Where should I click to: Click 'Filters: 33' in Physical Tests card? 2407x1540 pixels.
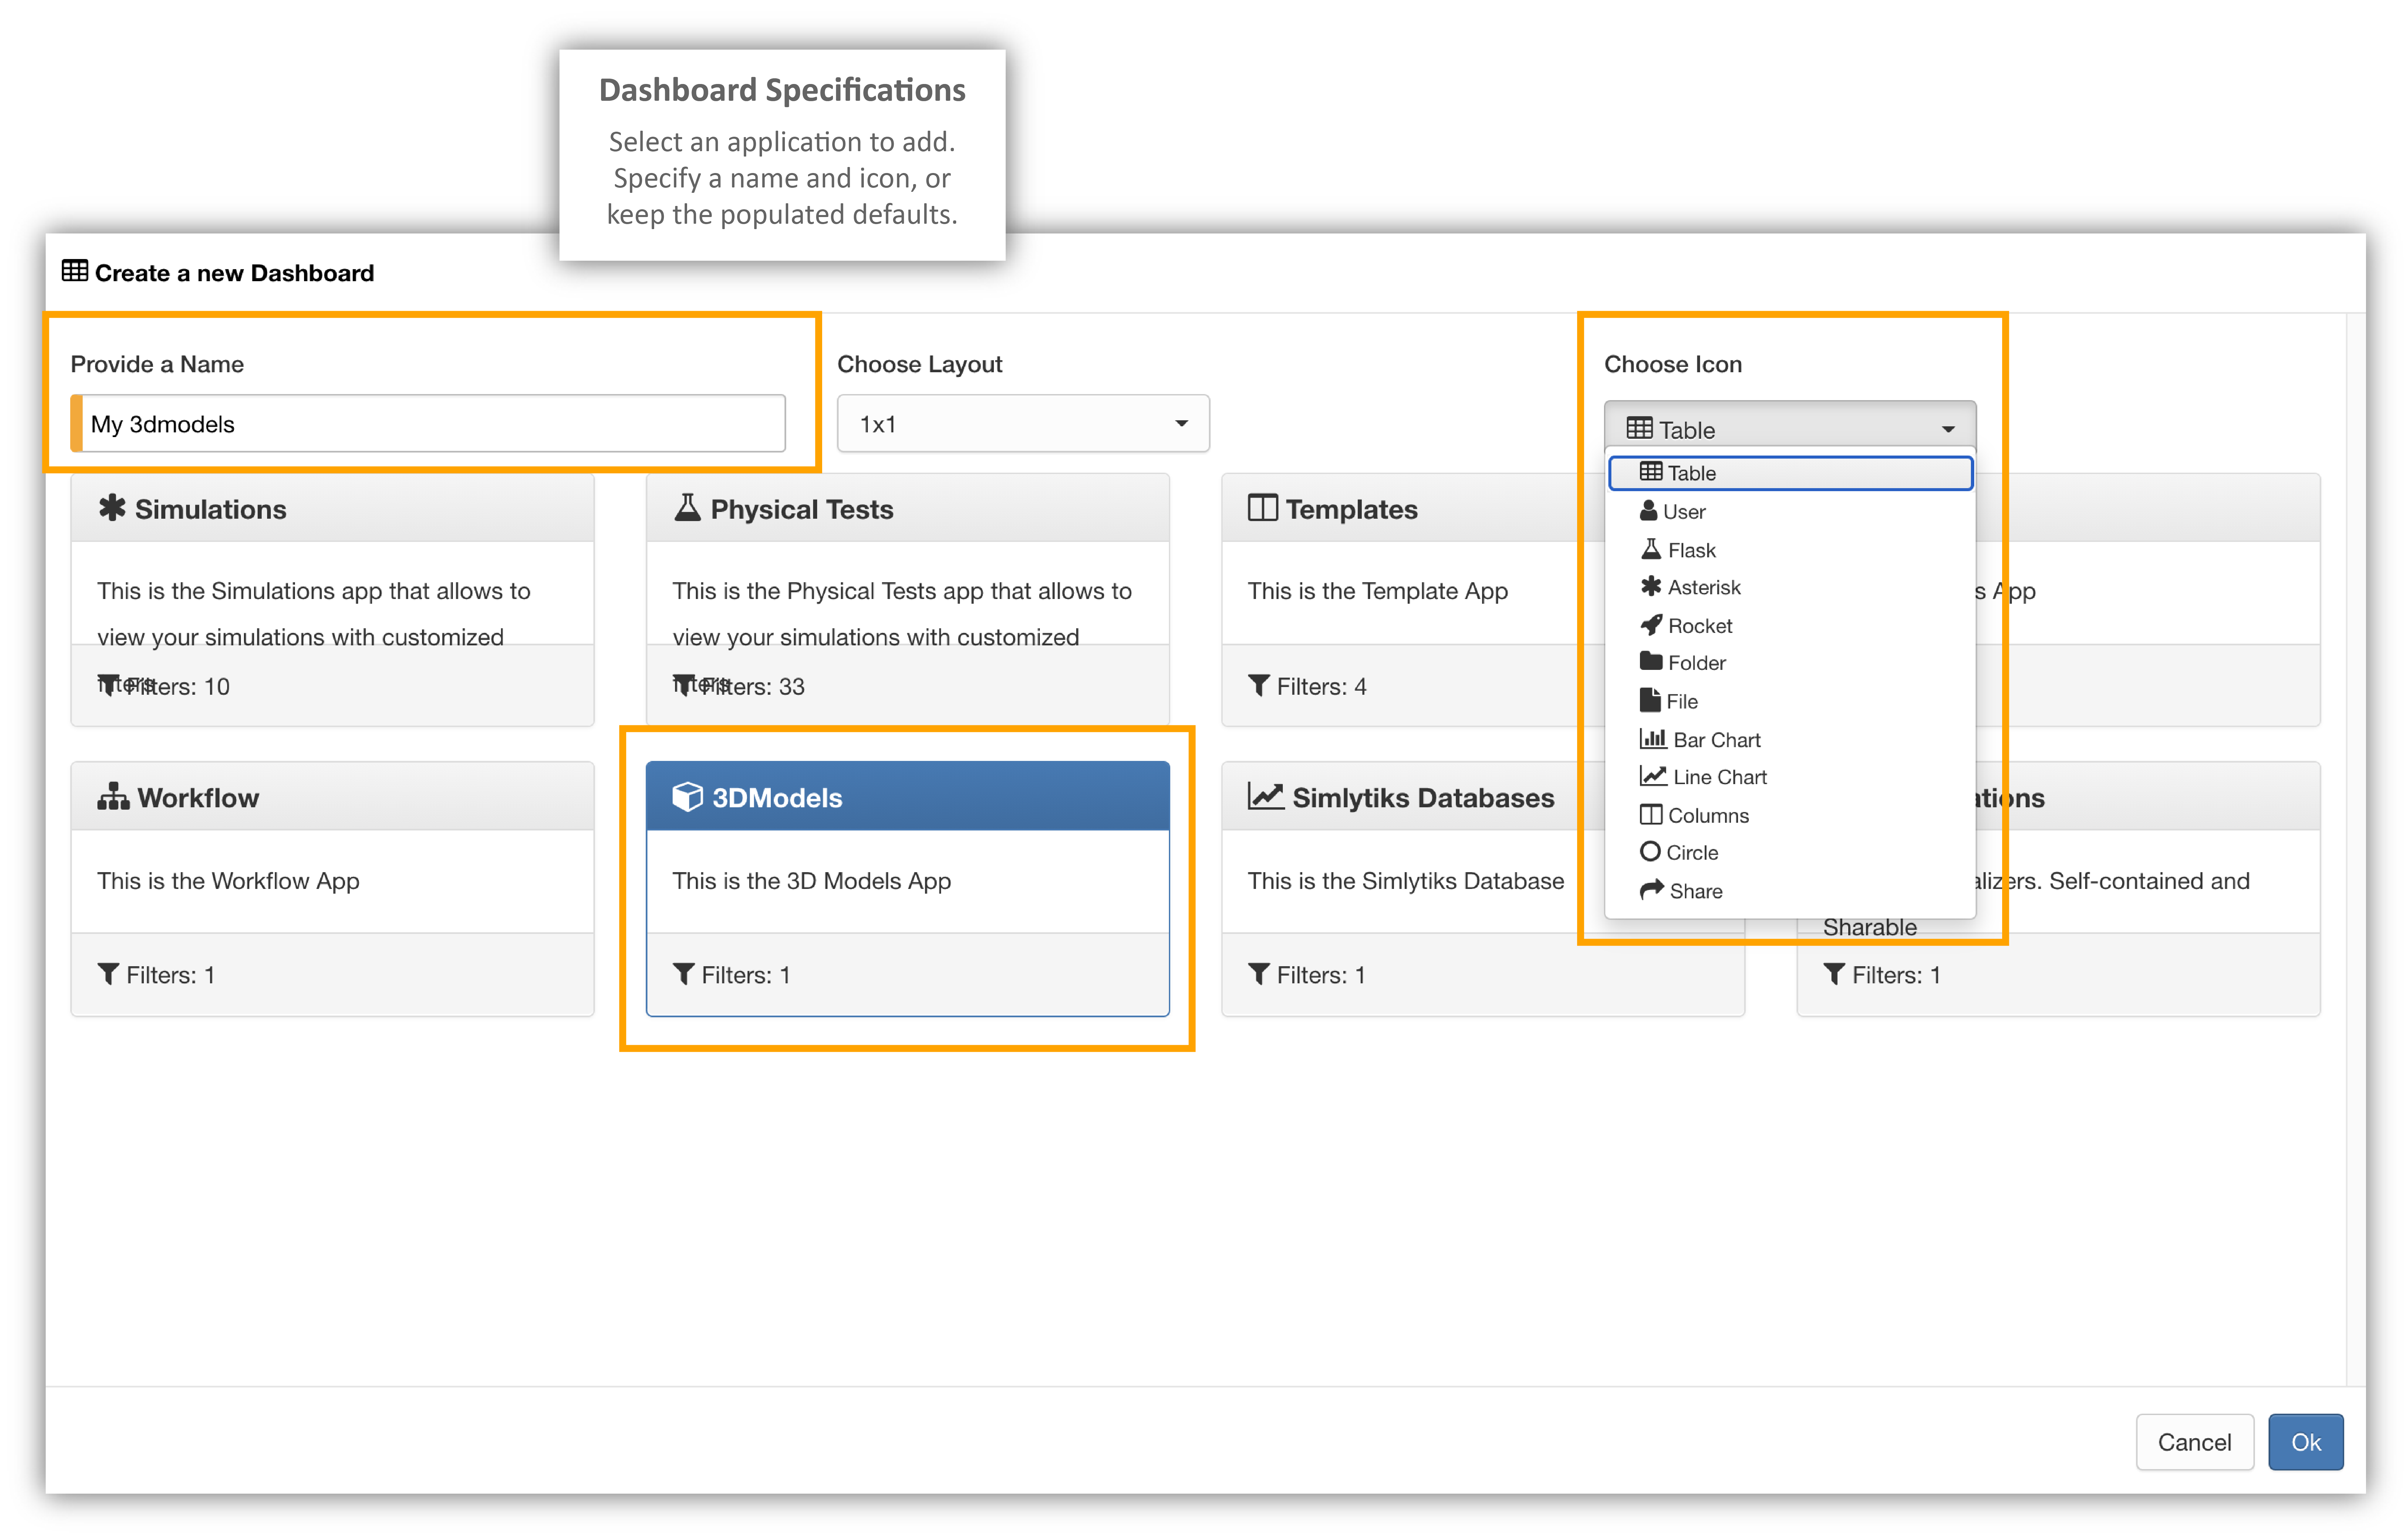753,687
